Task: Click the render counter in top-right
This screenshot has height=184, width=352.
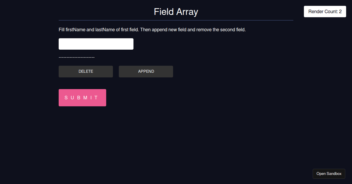Action: [325, 11]
